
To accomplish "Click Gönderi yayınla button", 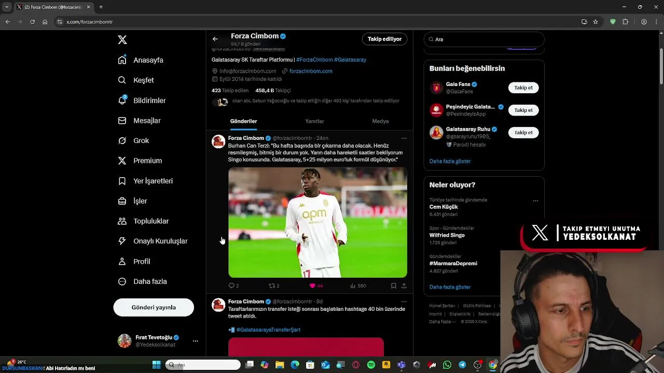I will (x=154, y=307).
